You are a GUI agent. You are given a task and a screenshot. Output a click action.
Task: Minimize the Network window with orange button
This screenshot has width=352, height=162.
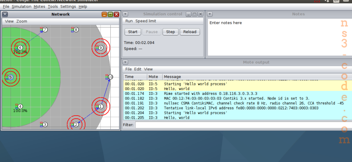(x=104, y=14)
